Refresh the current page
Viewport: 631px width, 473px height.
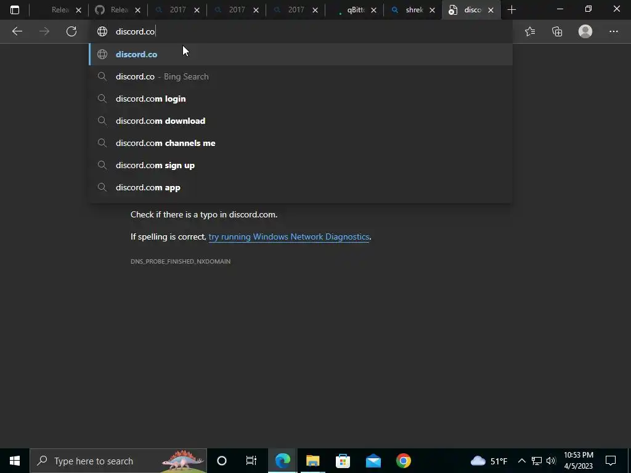click(x=71, y=31)
